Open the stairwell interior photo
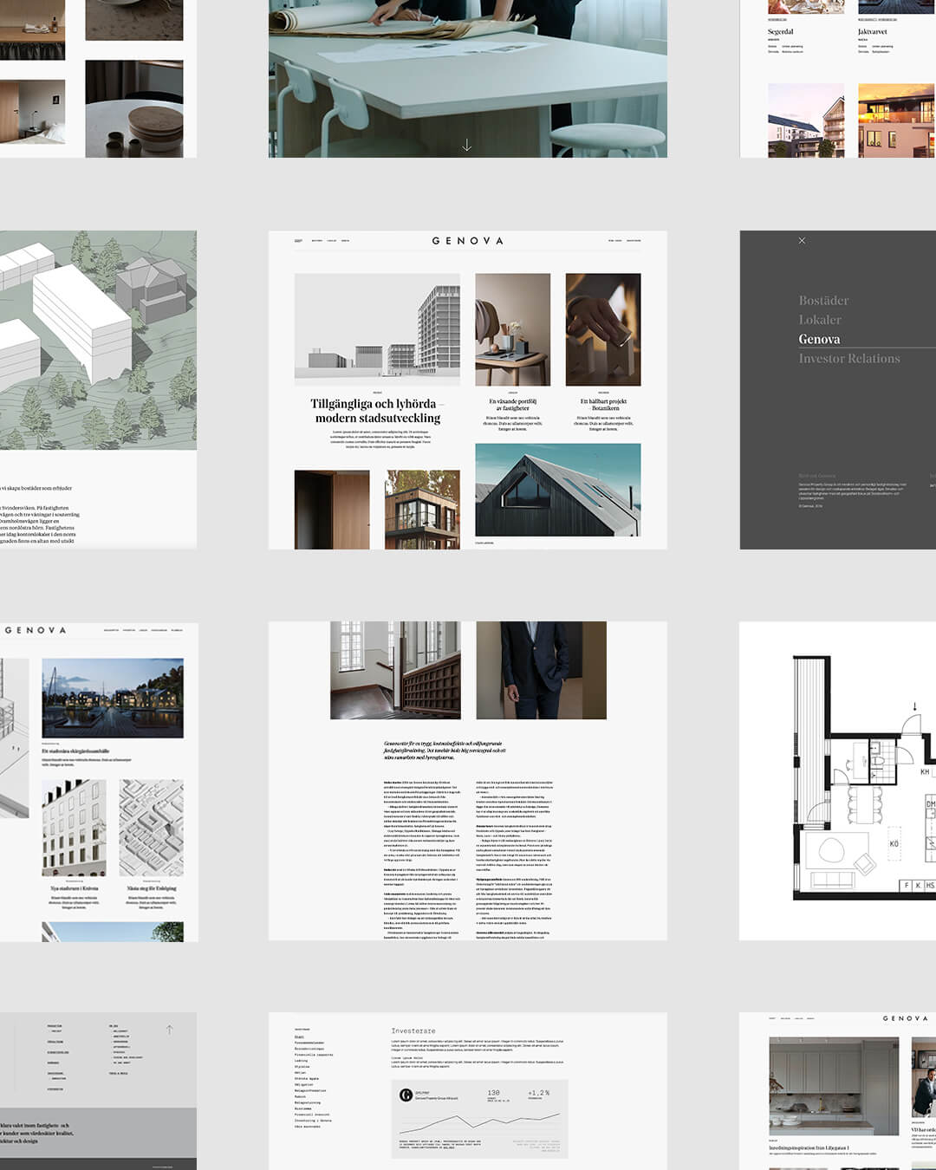This screenshot has width=936, height=1170. (395, 670)
